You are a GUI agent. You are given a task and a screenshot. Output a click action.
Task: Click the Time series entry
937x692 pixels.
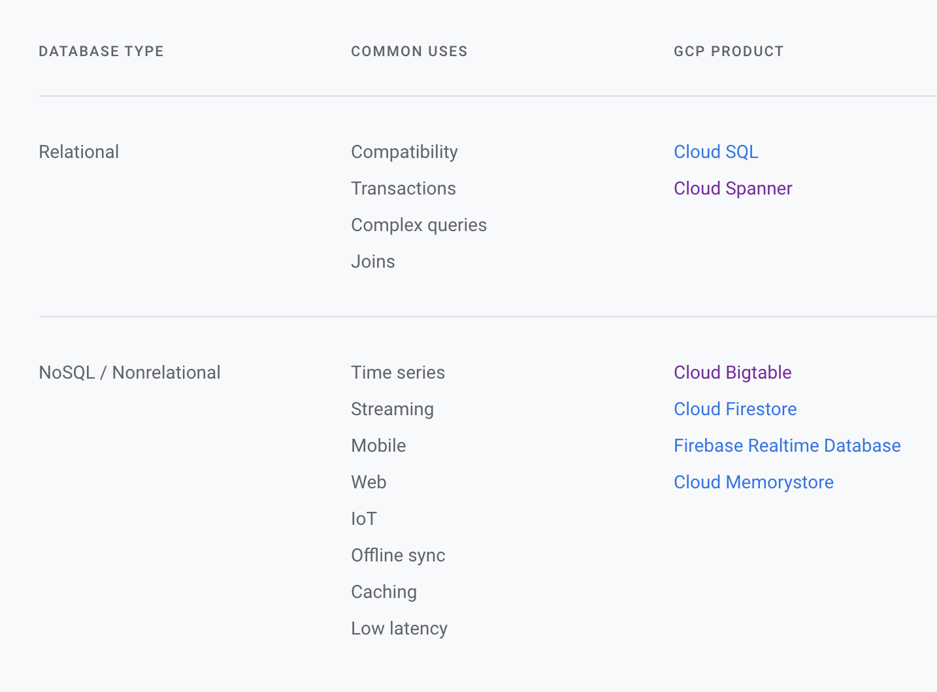coord(398,373)
